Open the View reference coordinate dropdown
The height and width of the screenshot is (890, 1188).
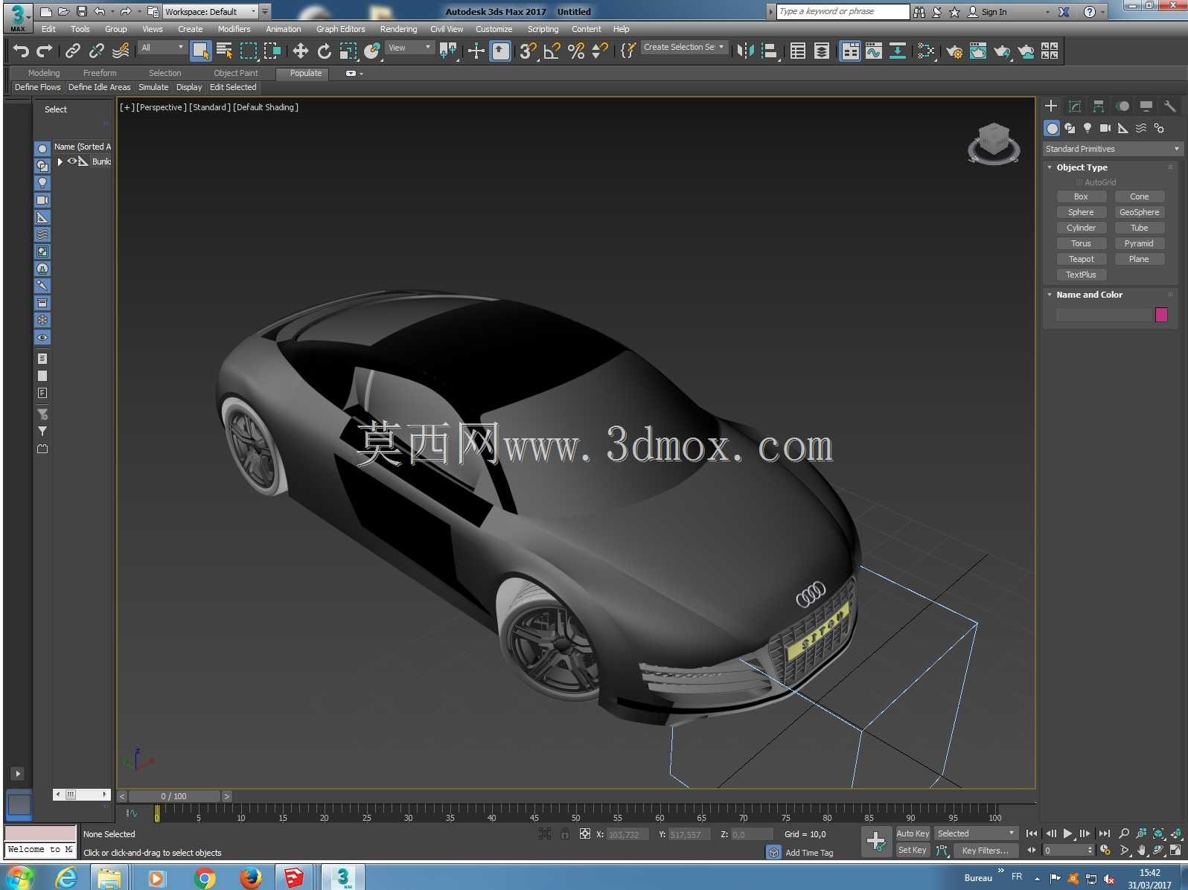[x=409, y=48]
